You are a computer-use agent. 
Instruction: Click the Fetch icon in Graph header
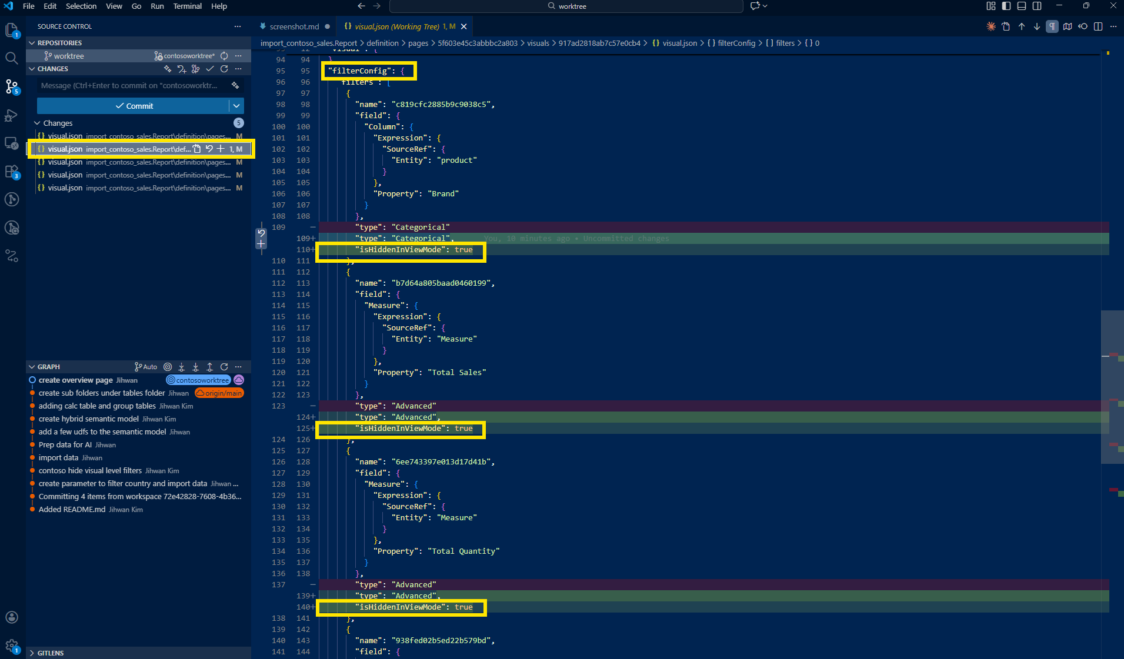click(182, 367)
